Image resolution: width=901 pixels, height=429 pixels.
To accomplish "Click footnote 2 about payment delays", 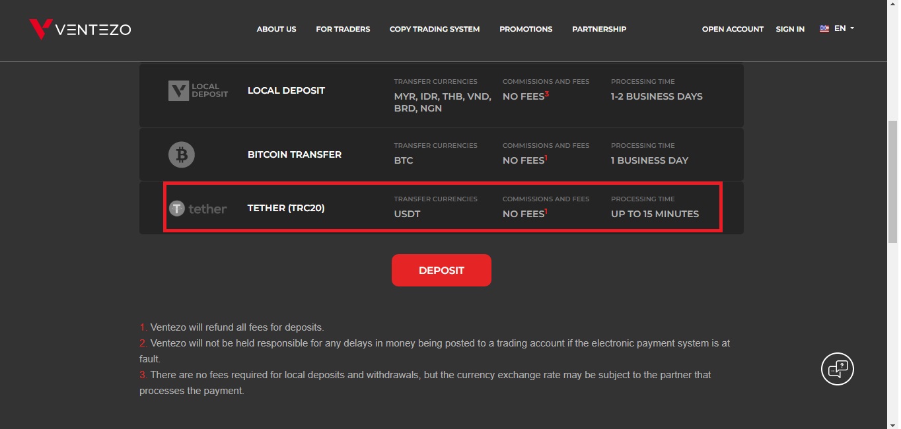I will click(x=435, y=351).
